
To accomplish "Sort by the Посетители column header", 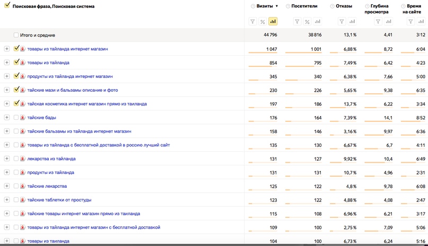I will 304,6.
